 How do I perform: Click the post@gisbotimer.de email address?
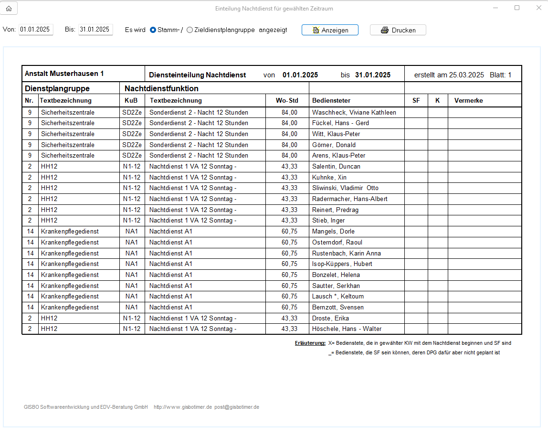coord(237,407)
